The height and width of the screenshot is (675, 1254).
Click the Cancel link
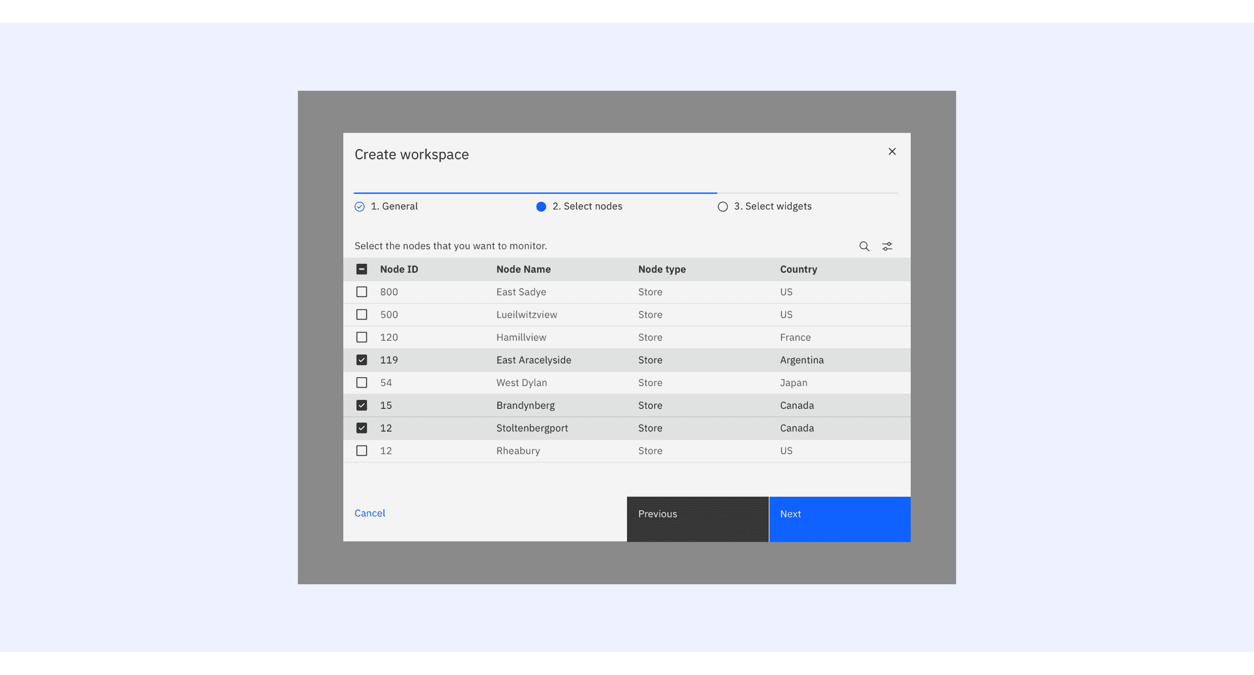369,513
